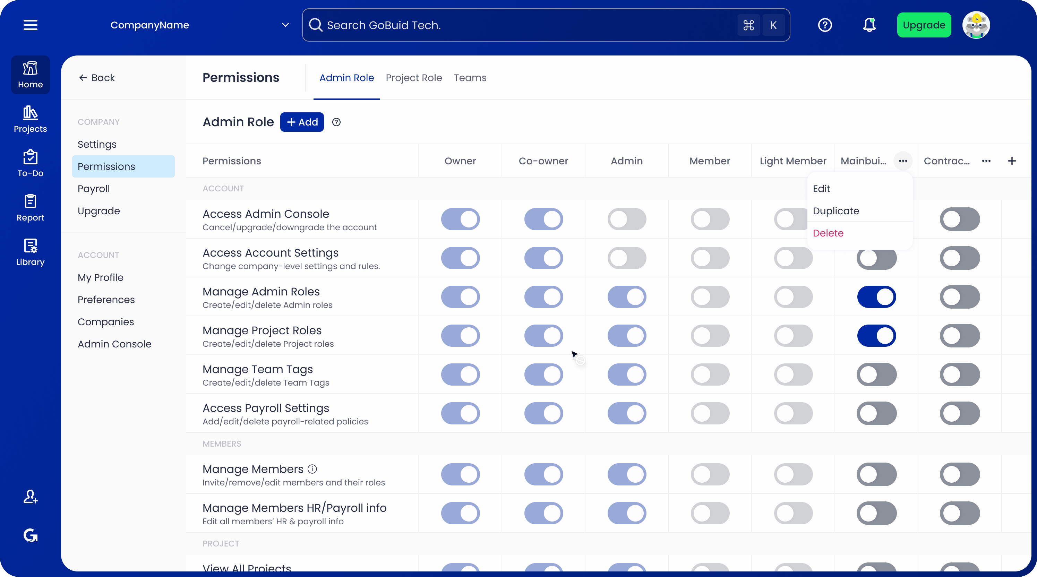
Task: Choose Duplicate from the context menu
Action: pos(836,211)
